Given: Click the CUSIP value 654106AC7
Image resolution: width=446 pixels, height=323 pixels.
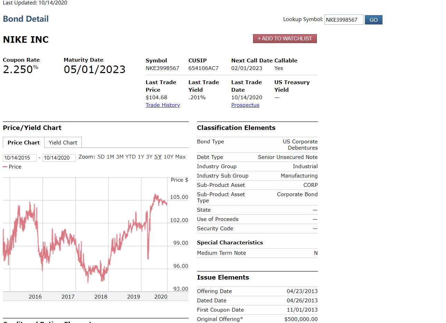Looking at the screenshot, I should (x=203, y=68).
